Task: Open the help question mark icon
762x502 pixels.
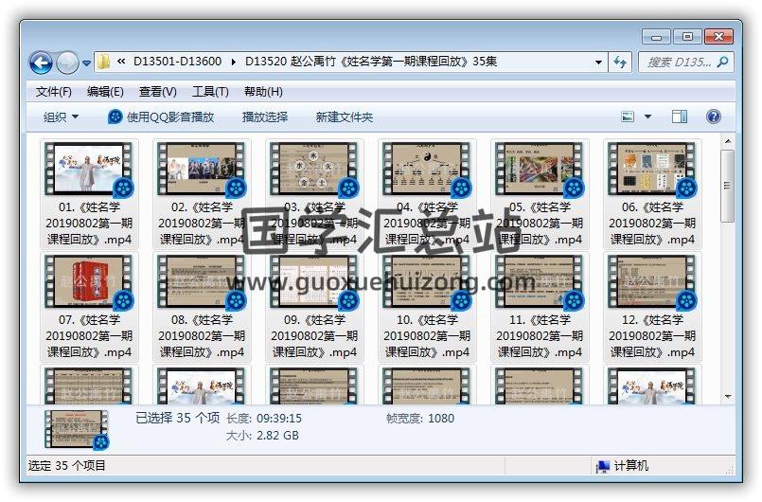Action: click(714, 117)
